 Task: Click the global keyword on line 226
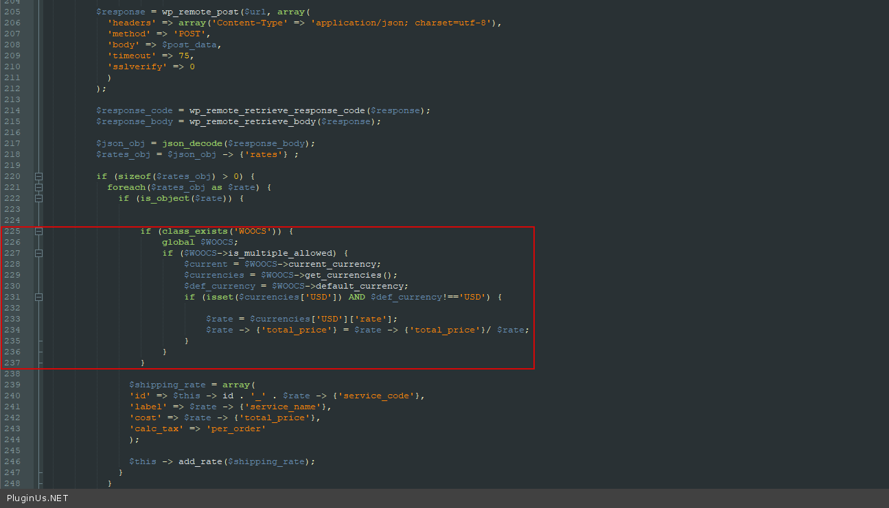pos(178,242)
